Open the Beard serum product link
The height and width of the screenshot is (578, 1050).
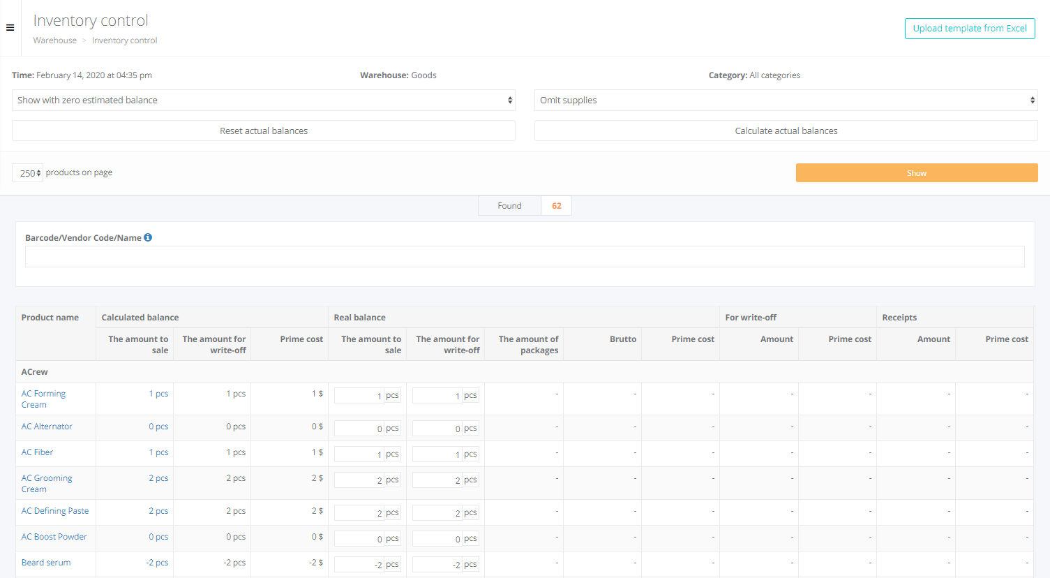[x=46, y=563]
